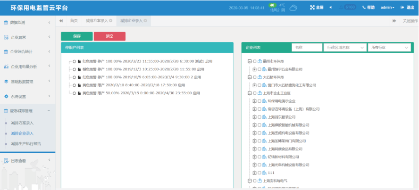Click the 全屏 fullscreen icon

pos(312,8)
